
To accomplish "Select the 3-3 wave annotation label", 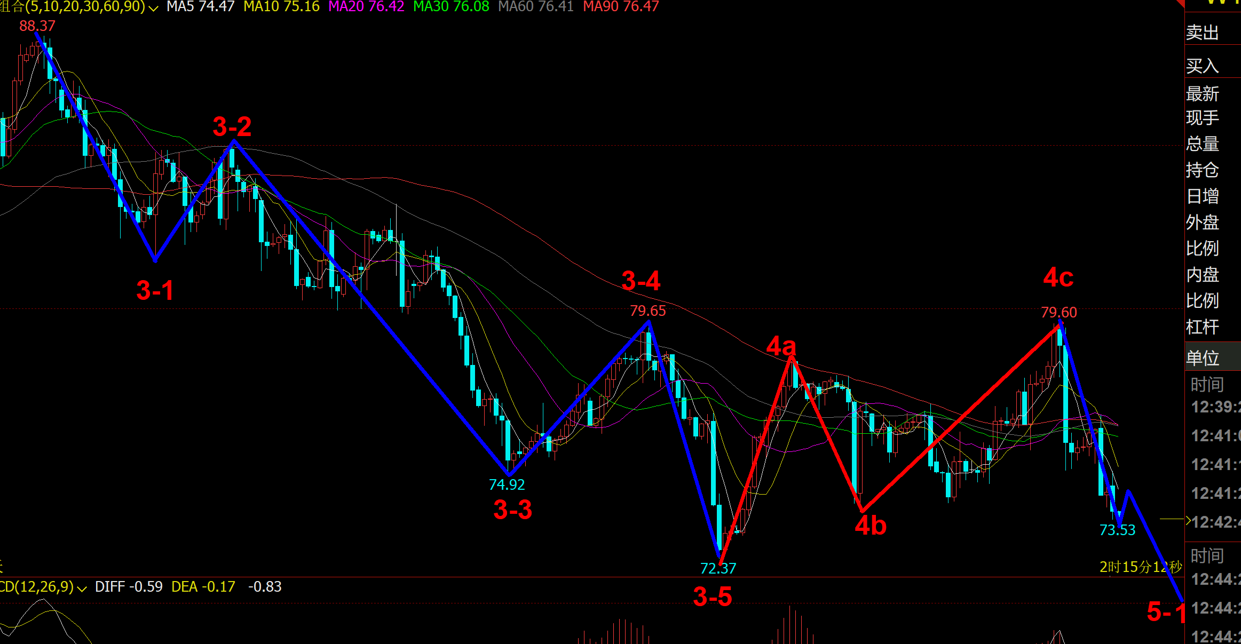I will (512, 510).
